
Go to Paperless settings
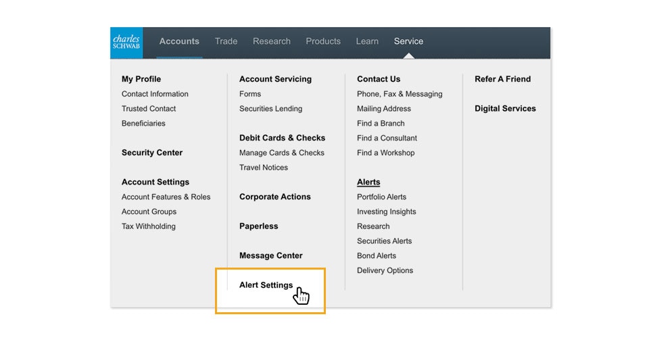pos(258,226)
